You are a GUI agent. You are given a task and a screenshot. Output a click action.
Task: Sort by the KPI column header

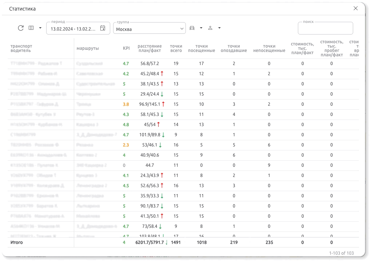coord(126,48)
